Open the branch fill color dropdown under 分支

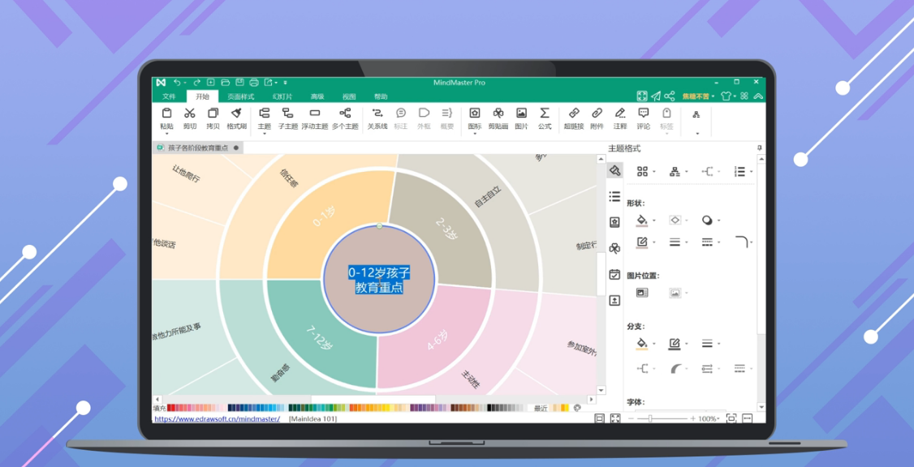click(x=654, y=344)
